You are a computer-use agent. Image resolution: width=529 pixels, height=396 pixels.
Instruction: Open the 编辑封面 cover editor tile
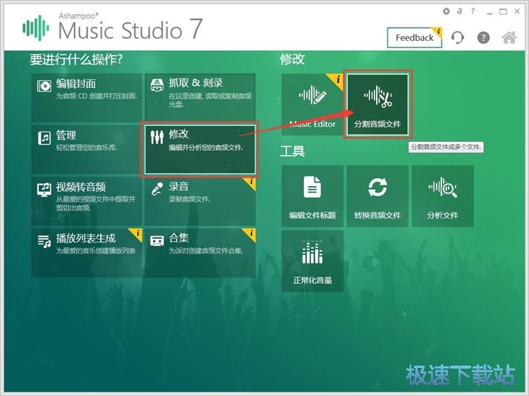click(x=87, y=98)
